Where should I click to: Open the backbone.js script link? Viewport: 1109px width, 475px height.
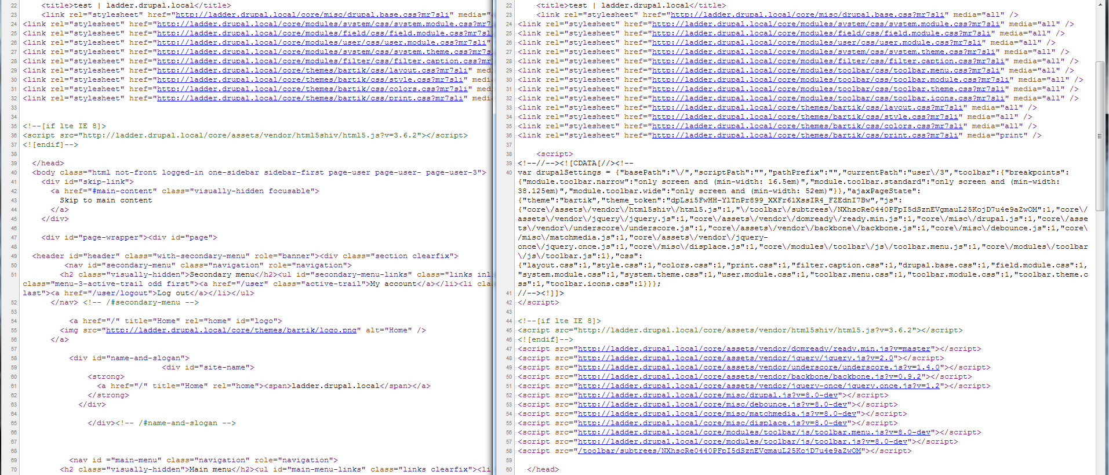pos(750,376)
